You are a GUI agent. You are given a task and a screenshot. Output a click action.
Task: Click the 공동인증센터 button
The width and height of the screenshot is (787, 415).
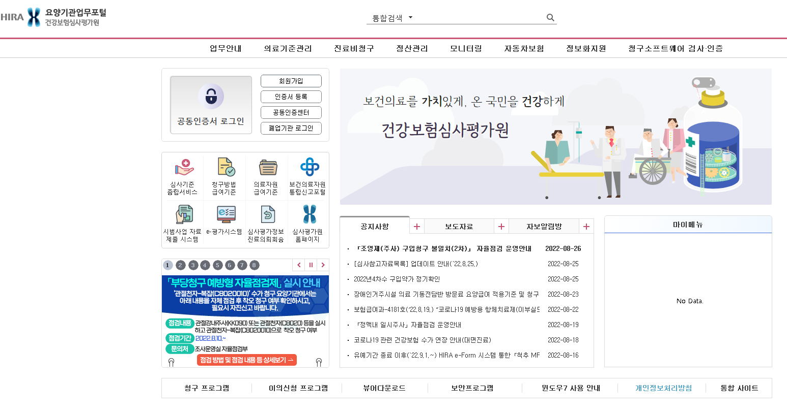[291, 112]
